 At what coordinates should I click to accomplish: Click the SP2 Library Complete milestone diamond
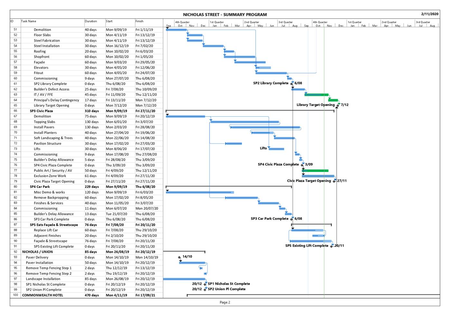[x=292, y=84]
